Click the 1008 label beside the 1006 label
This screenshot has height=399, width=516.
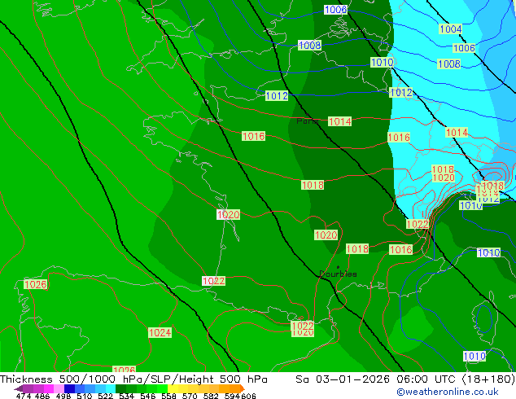click(449, 64)
